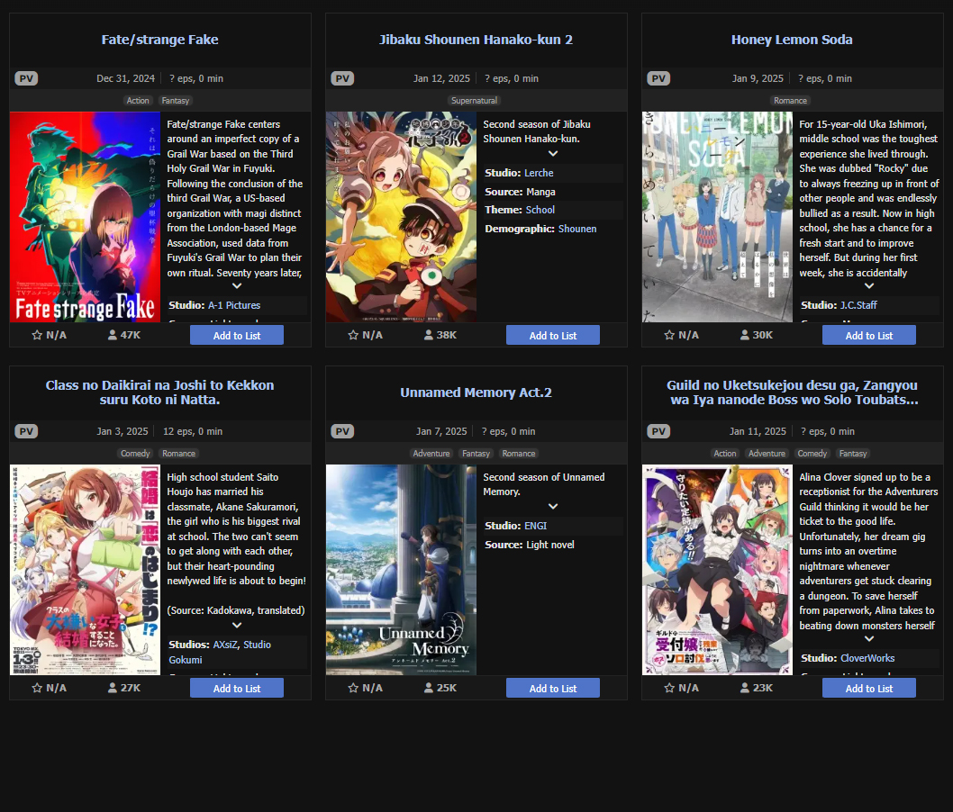The image size is (953, 812).
Task: Add Unnamed Memory Act.2 to list
Action: click(x=553, y=688)
